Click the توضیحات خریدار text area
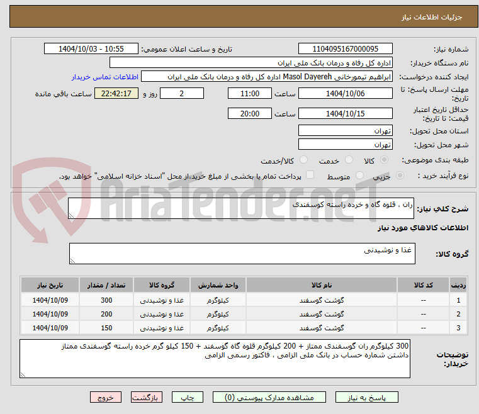 point(215,359)
